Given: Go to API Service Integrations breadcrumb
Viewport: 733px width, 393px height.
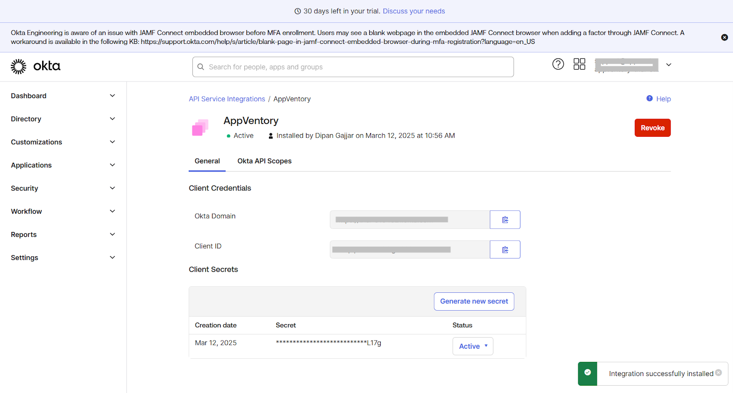Looking at the screenshot, I should [x=227, y=99].
